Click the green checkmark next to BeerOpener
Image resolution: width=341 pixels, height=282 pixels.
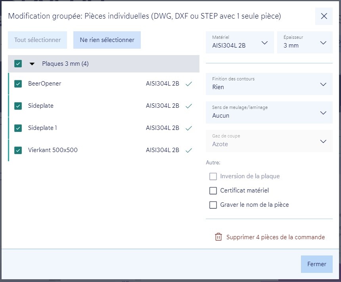coord(189,84)
